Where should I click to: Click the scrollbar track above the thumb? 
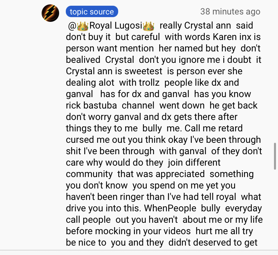pyautogui.click(x=275, y=71)
